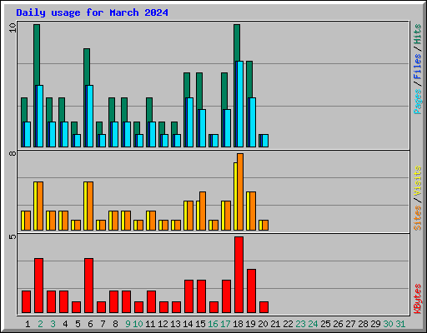Click day label '14' on the axis
This screenshot has width=427, height=333.
point(188,324)
